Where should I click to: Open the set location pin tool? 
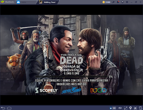130,108
